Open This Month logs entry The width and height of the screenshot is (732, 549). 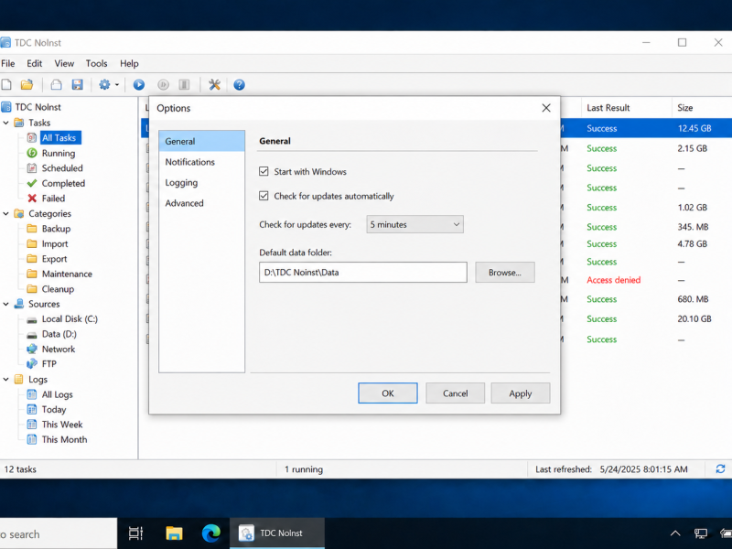64,439
